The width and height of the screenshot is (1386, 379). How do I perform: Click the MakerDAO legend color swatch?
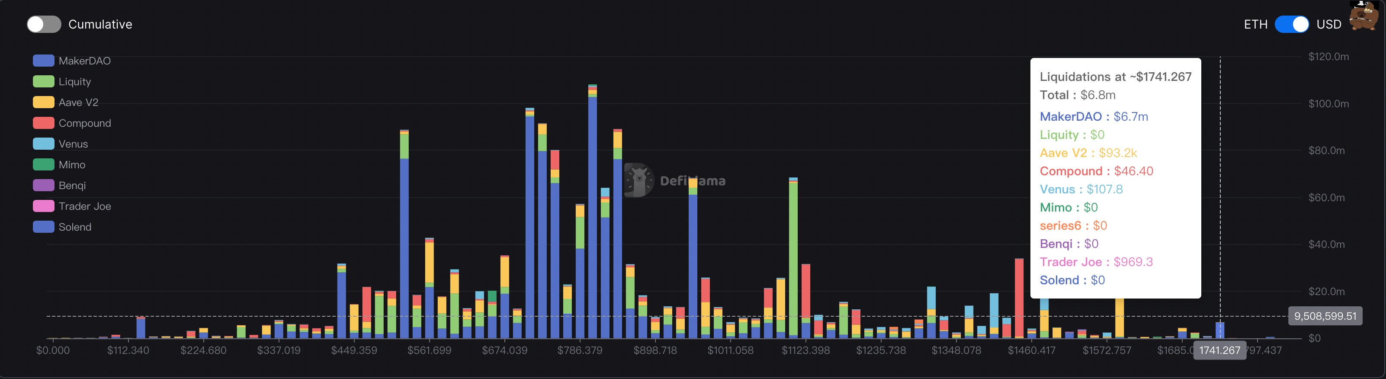[44, 61]
